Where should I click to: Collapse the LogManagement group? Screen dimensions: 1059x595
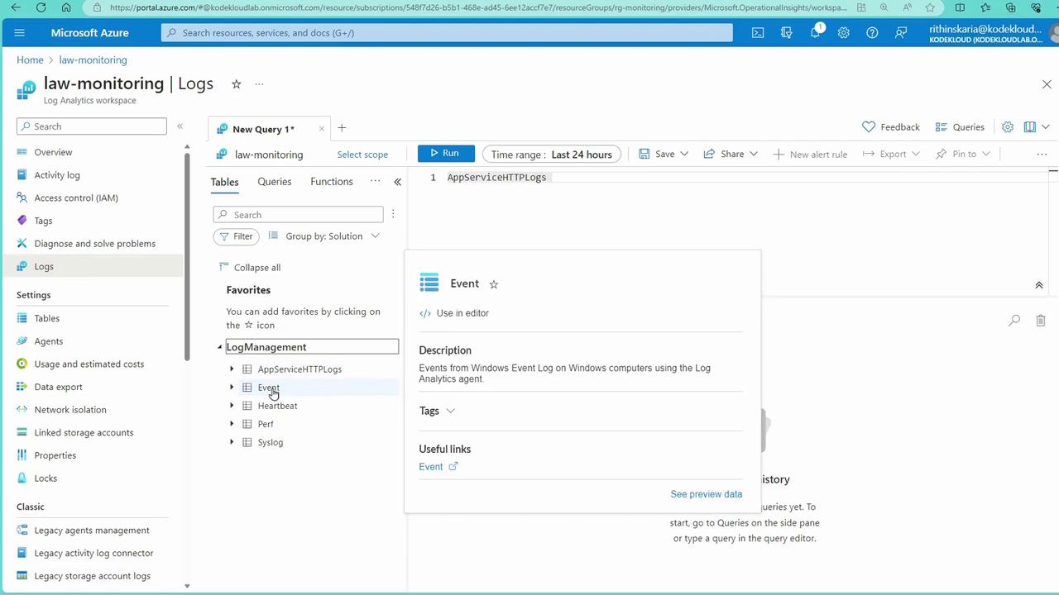coord(220,347)
